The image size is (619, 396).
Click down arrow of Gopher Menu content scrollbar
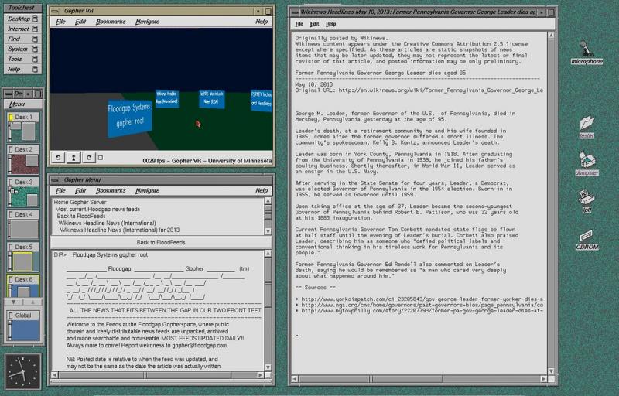[x=268, y=367]
